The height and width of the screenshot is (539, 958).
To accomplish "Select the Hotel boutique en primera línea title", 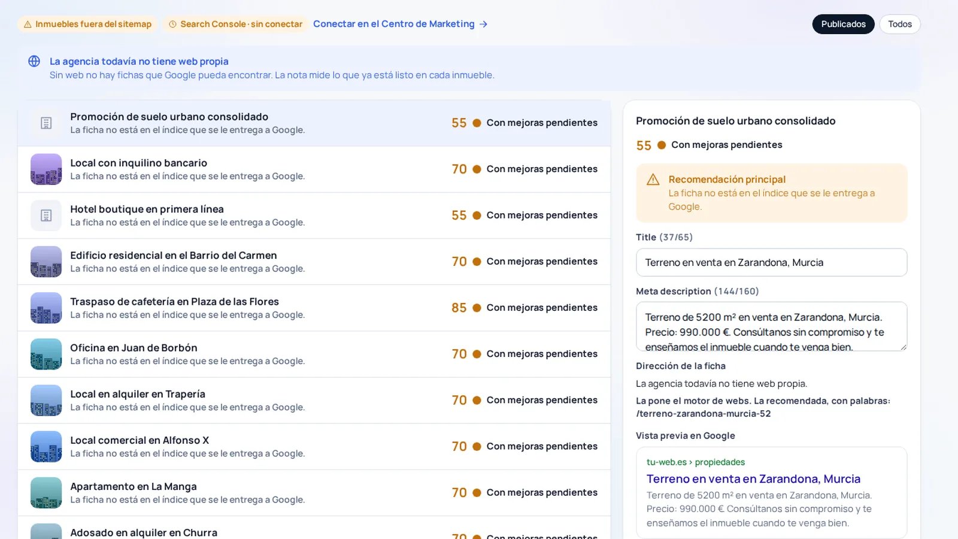I will coord(147,209).
